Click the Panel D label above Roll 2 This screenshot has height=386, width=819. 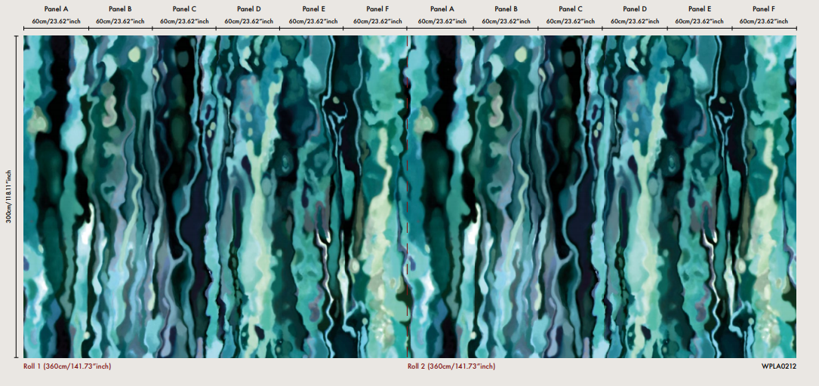[635, 9]
